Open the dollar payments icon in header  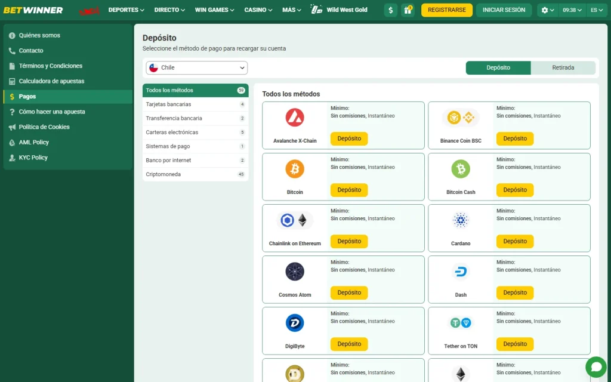coord(390,10)
